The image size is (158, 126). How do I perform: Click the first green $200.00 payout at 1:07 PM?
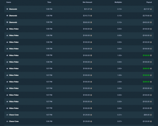point(146,69)
